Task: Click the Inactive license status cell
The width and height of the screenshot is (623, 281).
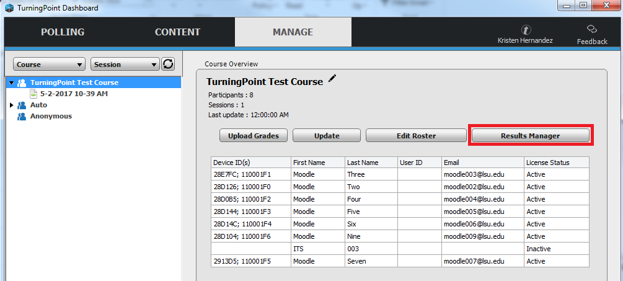Action: [x=557, y=248]
